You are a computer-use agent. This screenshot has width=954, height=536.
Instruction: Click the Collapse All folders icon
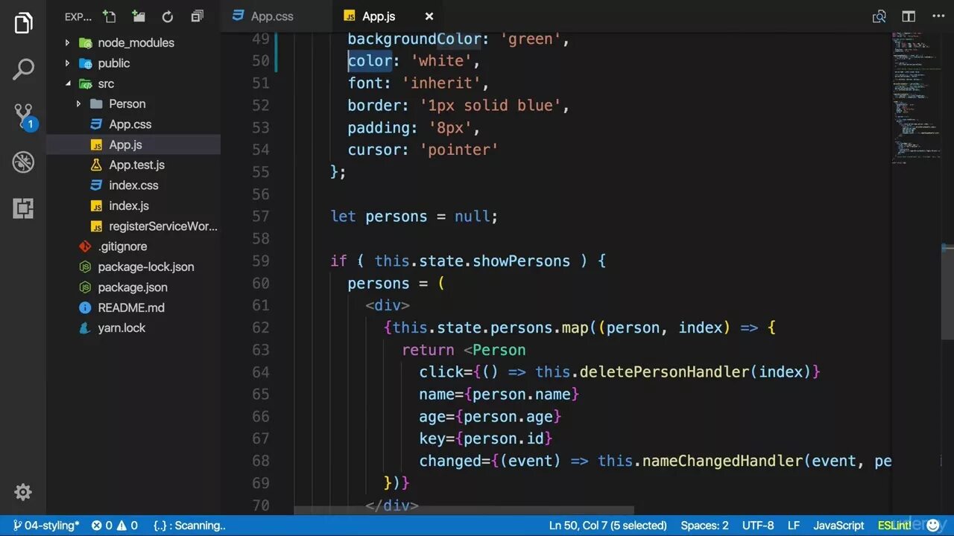[197, 16]
